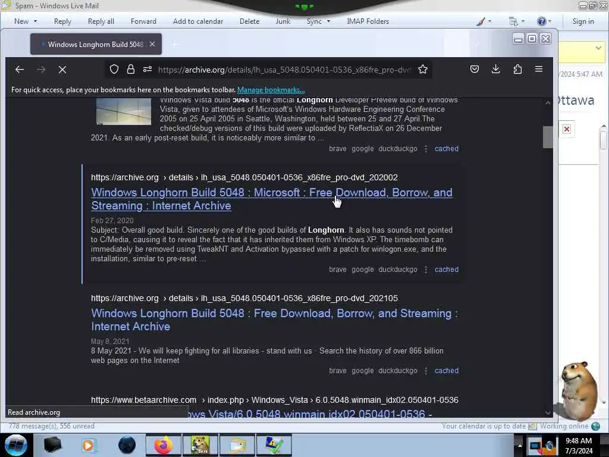Screen dimensions: 609x457
Task: Stop loading the page
Action: coord(62,70)
